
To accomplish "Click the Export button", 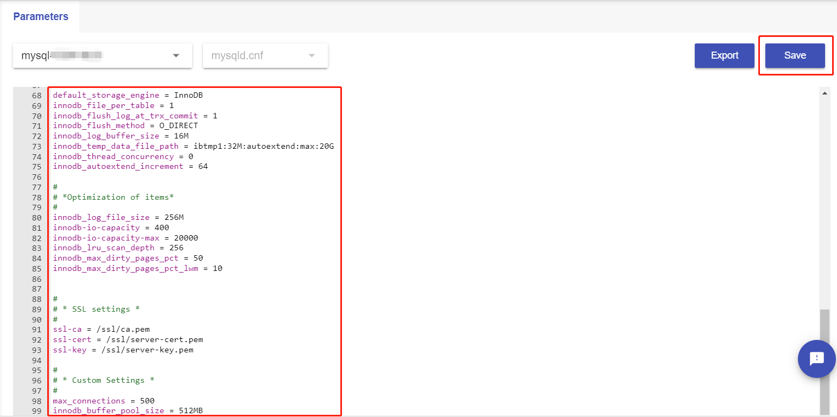I will 724,55.
